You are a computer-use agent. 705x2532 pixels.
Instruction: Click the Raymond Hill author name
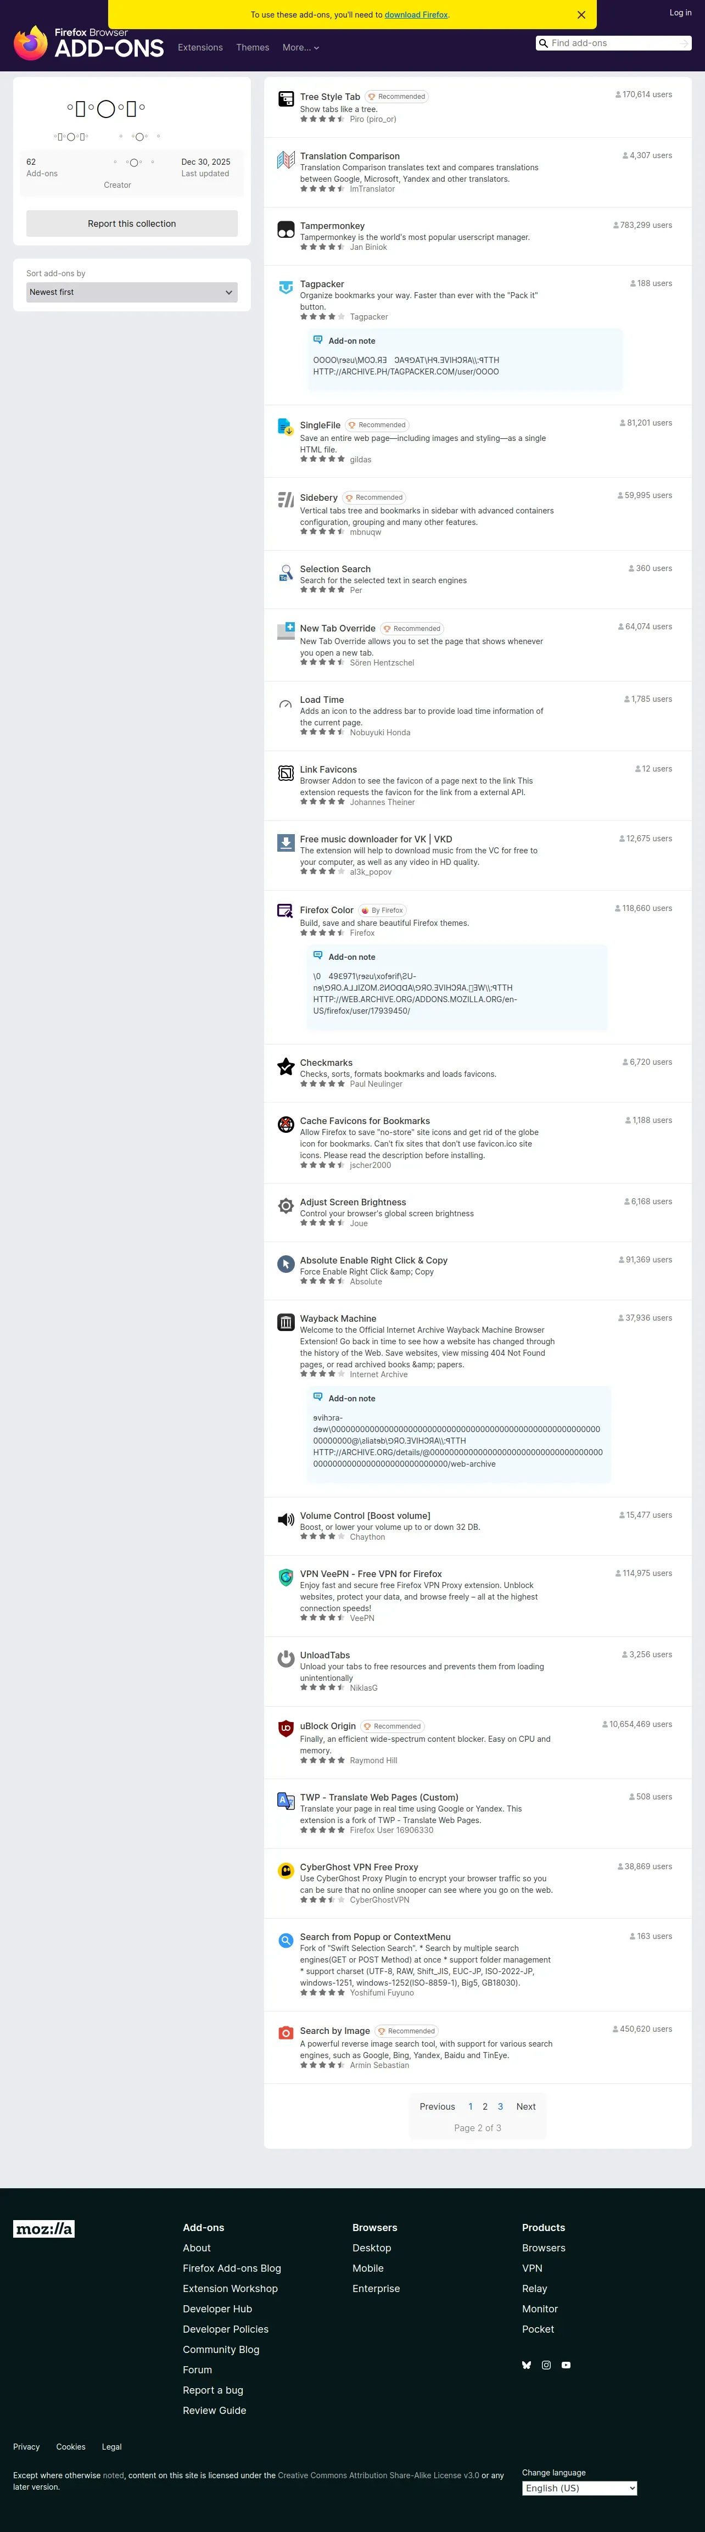374,1760
